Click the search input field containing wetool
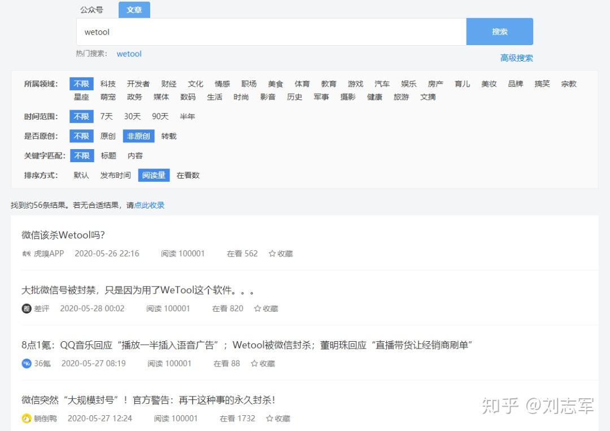The width and height of the screenshot is (610, 431). [x=271, y=32]
